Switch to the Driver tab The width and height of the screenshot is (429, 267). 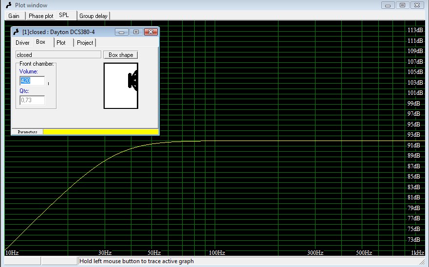tap(22, 43)
